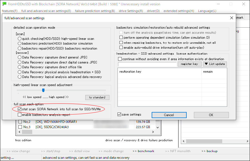Choose badsectors repair restoration mode
The height and width of the screenshot is (161, 250).
coord(20,48)
